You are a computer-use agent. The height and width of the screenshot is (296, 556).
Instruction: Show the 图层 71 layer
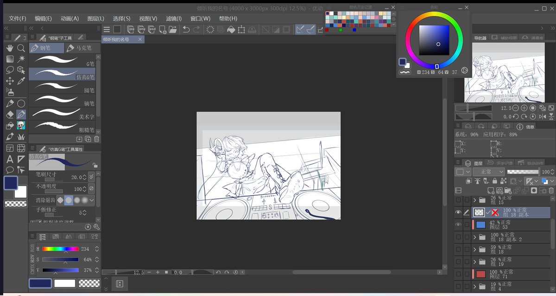pyautogui.click(x=458, y=274)
